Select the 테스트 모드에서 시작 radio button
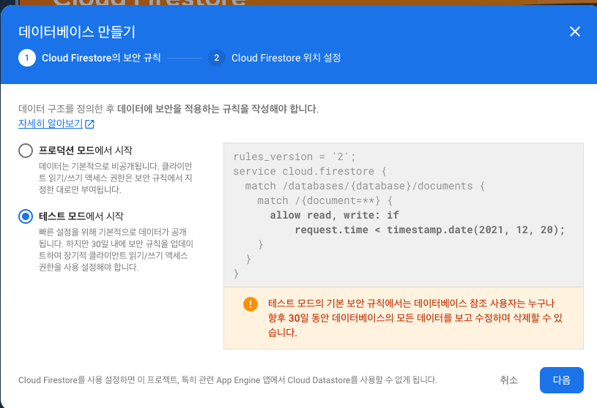 [x=26, y=216]
